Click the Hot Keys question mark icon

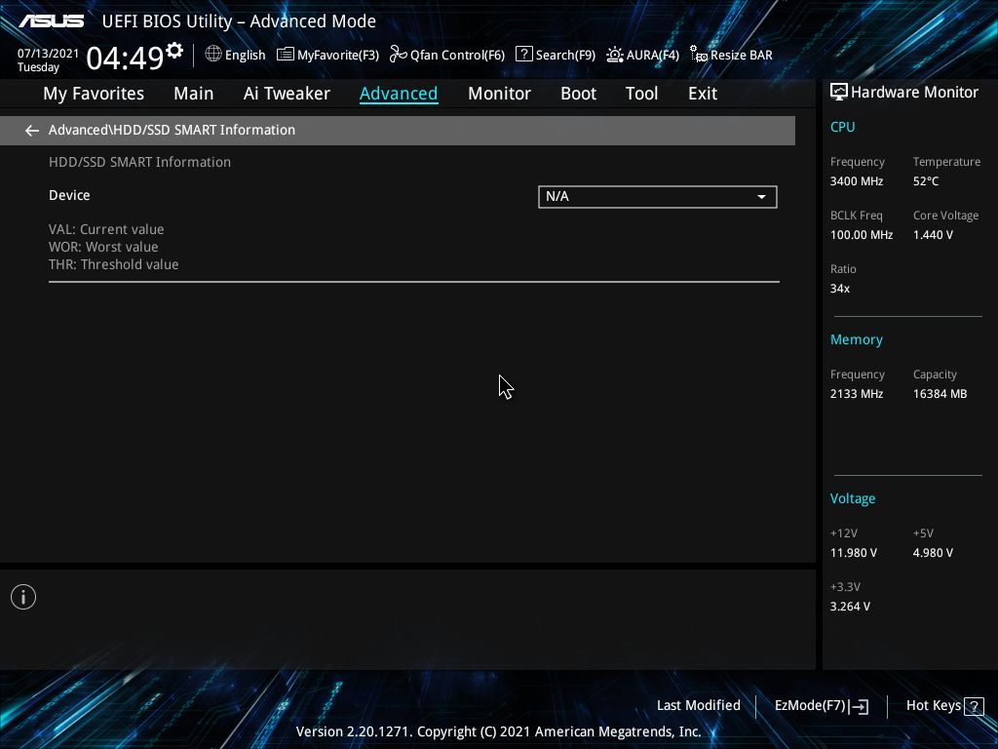(974, 706)
